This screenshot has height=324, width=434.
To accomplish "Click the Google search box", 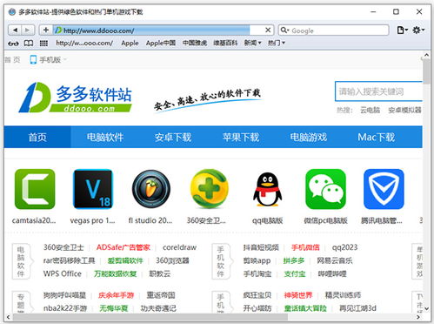I will [x=334, y=30].
